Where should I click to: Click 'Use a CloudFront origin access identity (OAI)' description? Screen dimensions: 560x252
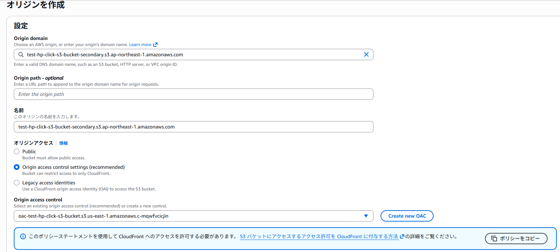(89, 189)
